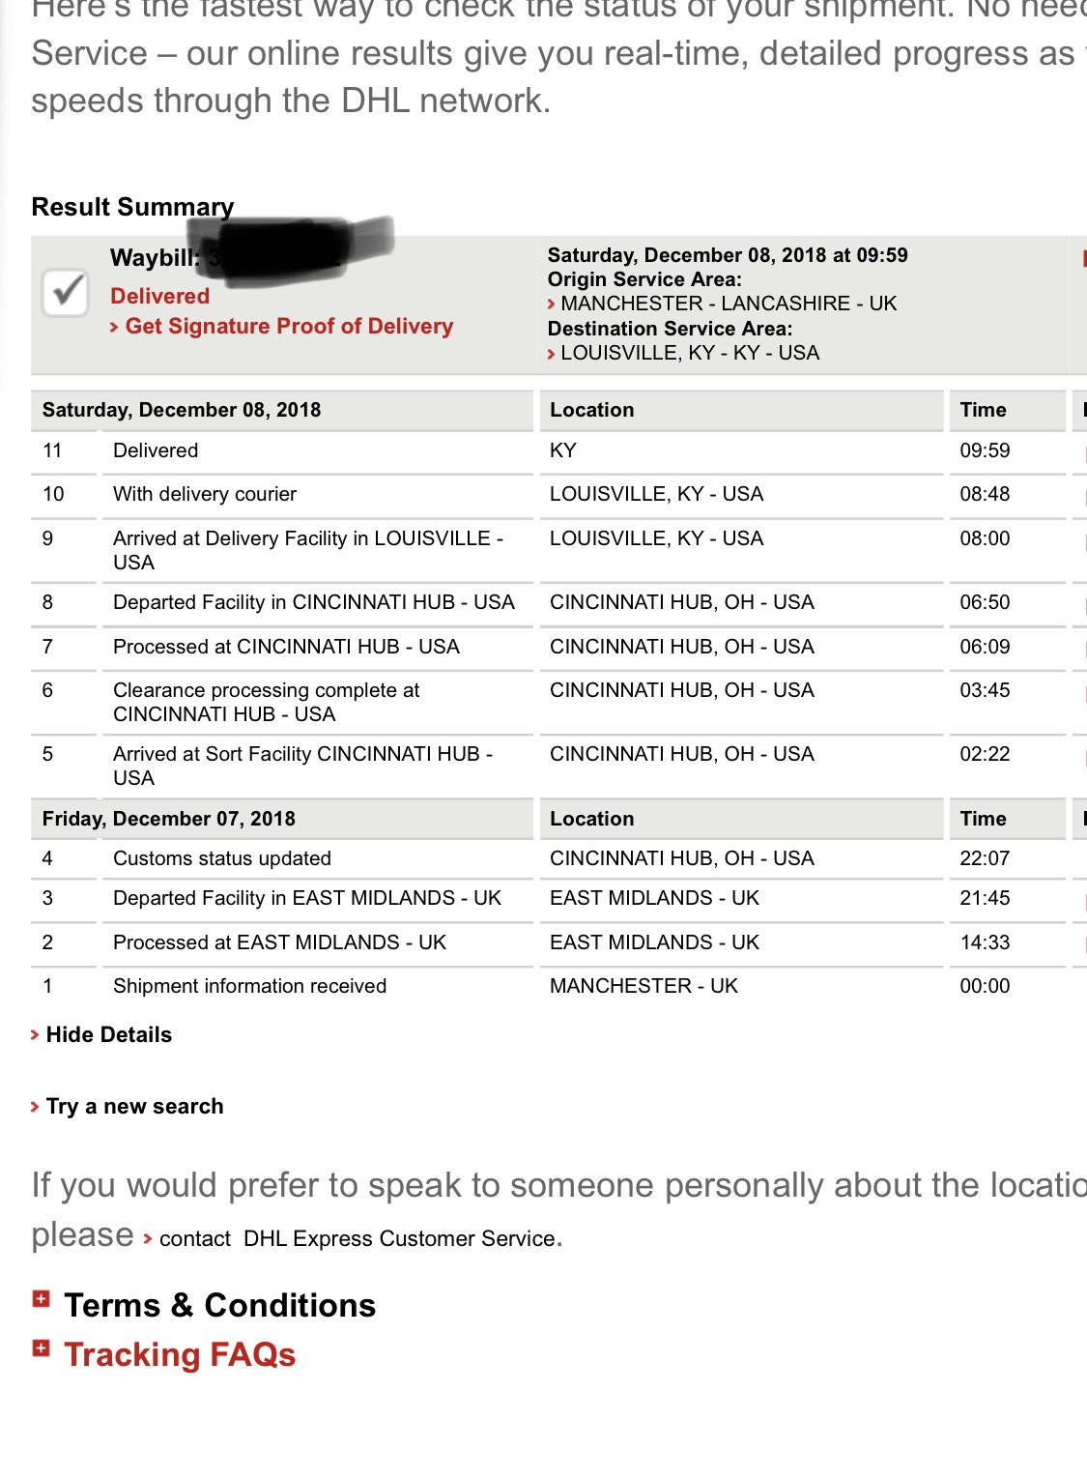The width and height of the screenshot is (1087, 1478).
Task: Click the Delivered status label
Action: click(x=158, y=297)
